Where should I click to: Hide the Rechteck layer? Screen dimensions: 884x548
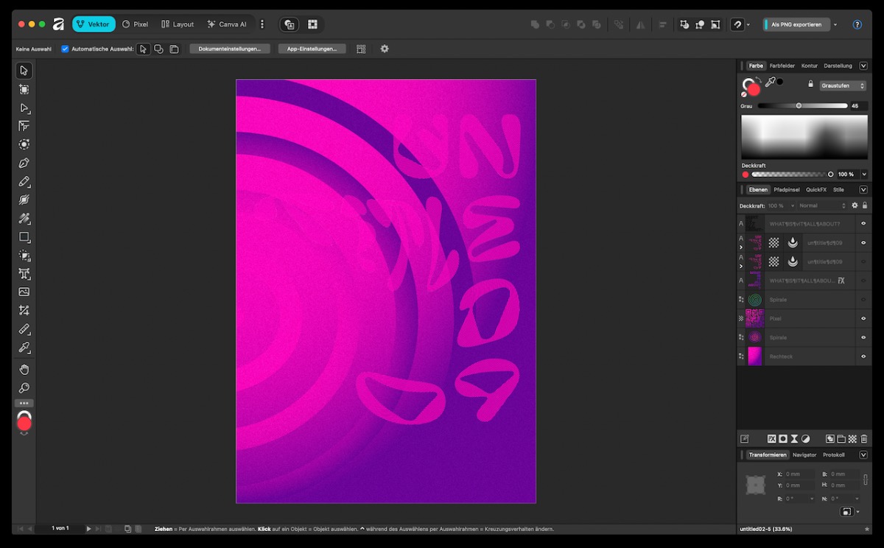863,356
